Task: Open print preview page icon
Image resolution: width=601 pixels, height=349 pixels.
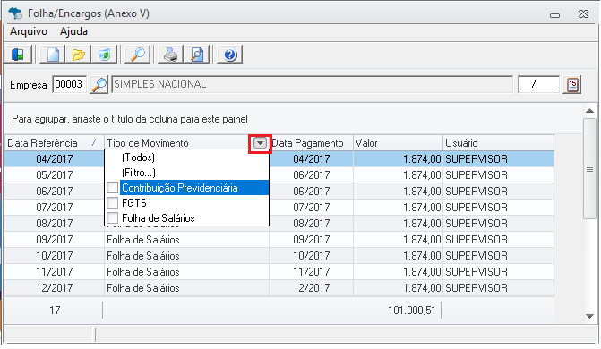Action: click(197, 55)
